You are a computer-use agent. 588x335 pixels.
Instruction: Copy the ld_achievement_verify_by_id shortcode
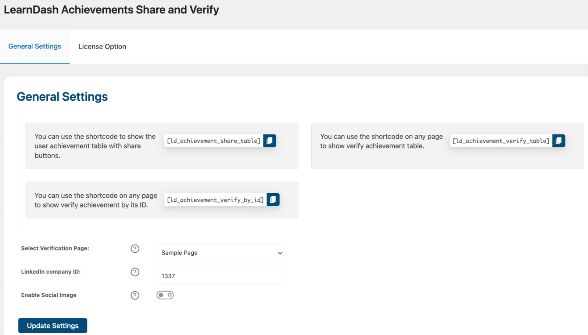273,199
